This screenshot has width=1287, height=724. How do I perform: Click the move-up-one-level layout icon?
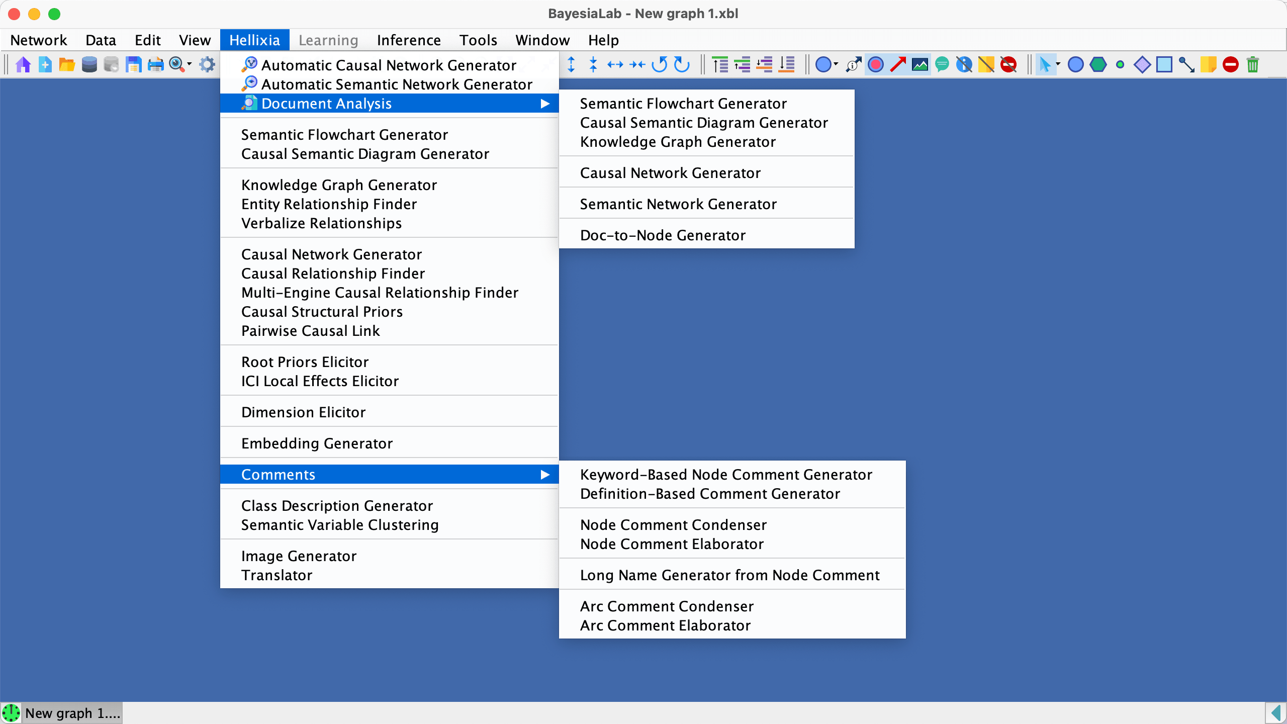click(742, 64)
